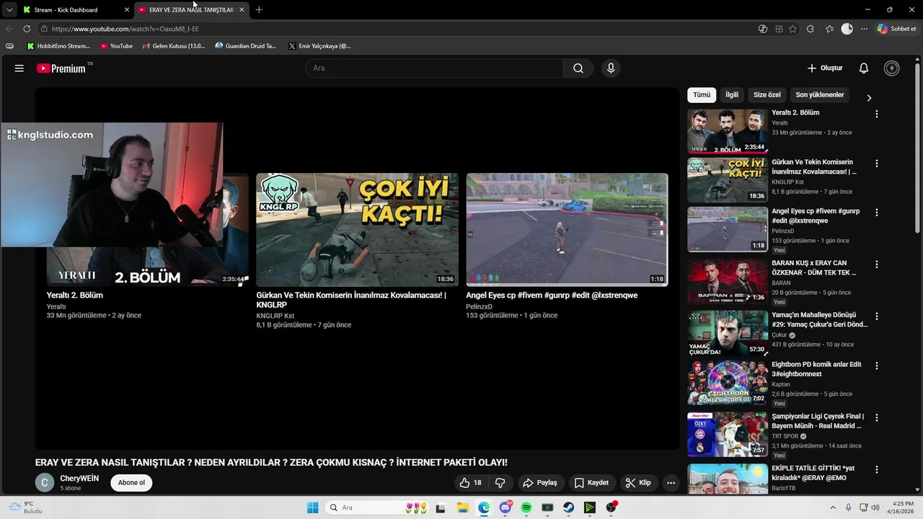Open File Explorer from the taskbar
This screenshot has width=923, height=519.
click(462, 507)
